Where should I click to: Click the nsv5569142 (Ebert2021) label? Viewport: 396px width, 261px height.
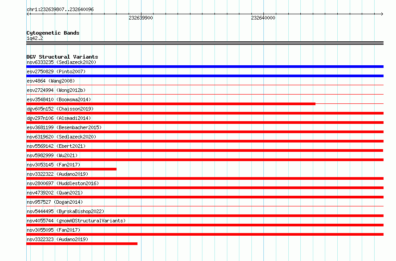(56, 146)
